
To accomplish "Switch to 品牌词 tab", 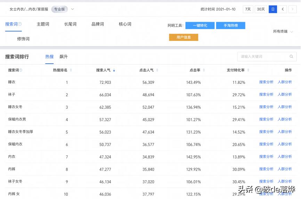I will point(98,24).
